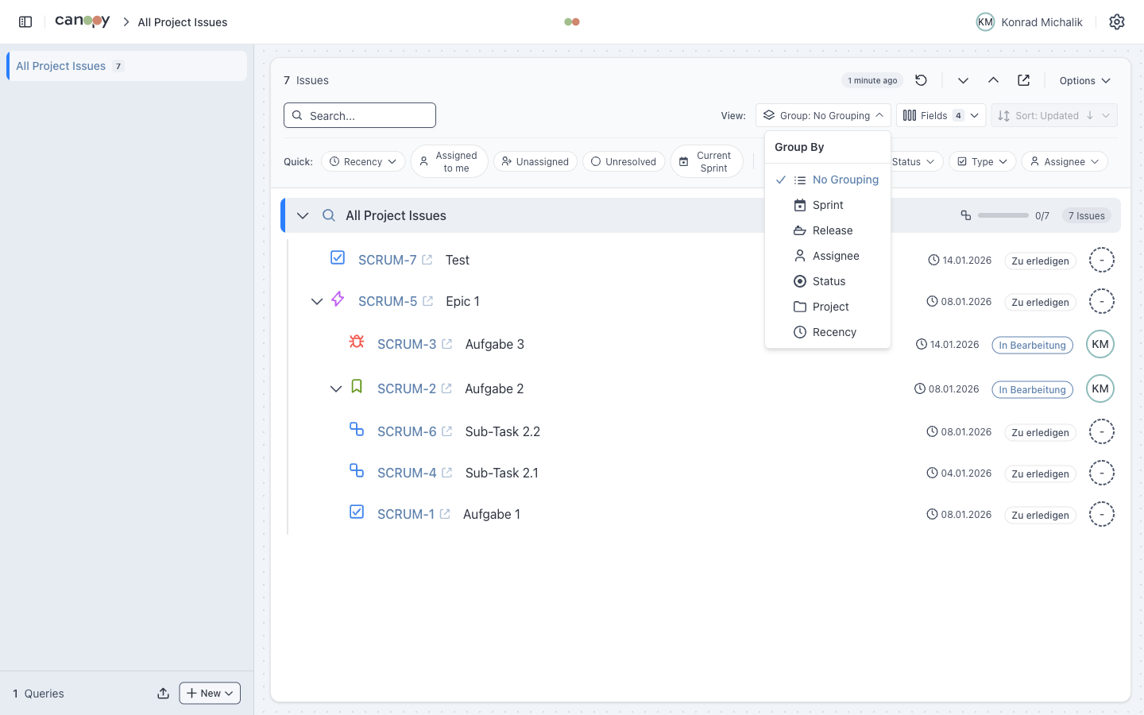Click the refresh issues icon
Screen dimensions: 1144x715
921,80
